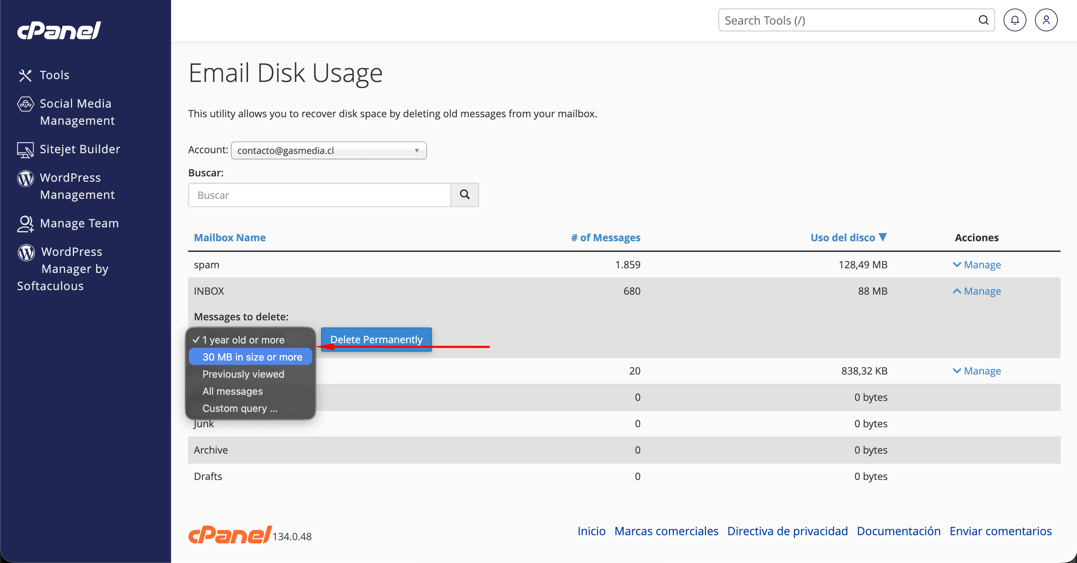
Task: Sort by # of Messages column
Action: tap(606, 237)
